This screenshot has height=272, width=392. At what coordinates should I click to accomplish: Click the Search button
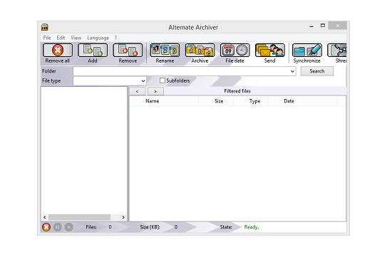(317, 71)
